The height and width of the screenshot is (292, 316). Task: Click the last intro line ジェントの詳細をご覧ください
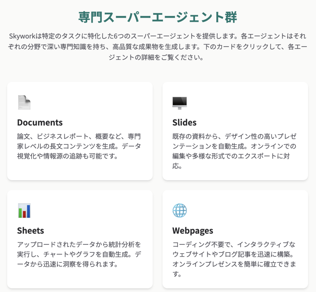click(x=156, y=57)
